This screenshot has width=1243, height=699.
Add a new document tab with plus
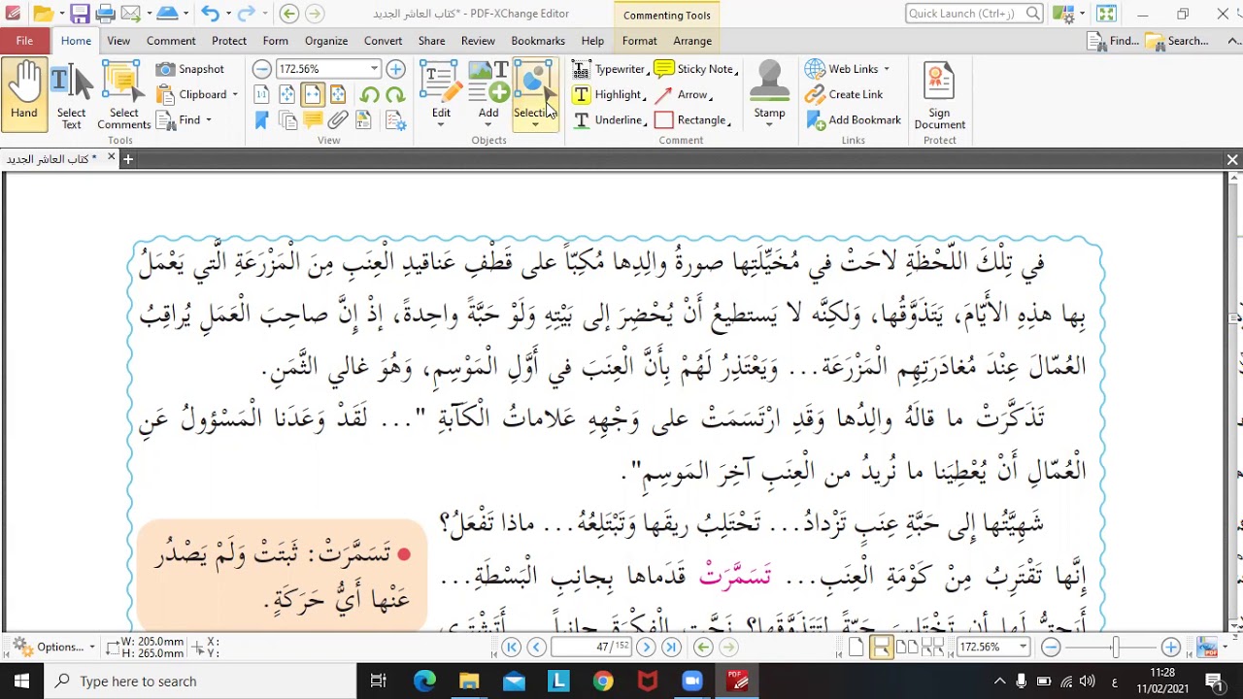128,159
